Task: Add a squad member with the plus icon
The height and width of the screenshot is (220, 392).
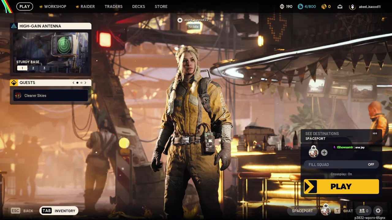Action: pyautogui.click(x=324, y=152)
